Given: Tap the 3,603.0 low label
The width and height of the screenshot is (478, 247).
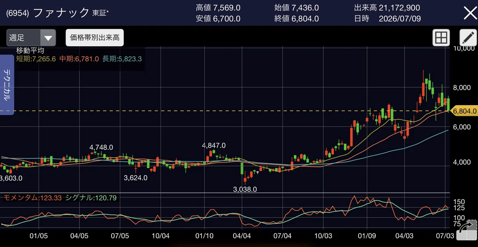Looking at the screenshot, I should click(x=11, y=178).
